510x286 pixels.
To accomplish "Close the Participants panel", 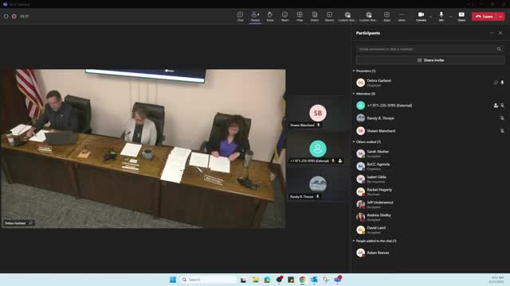I will [x=500, y=33].
